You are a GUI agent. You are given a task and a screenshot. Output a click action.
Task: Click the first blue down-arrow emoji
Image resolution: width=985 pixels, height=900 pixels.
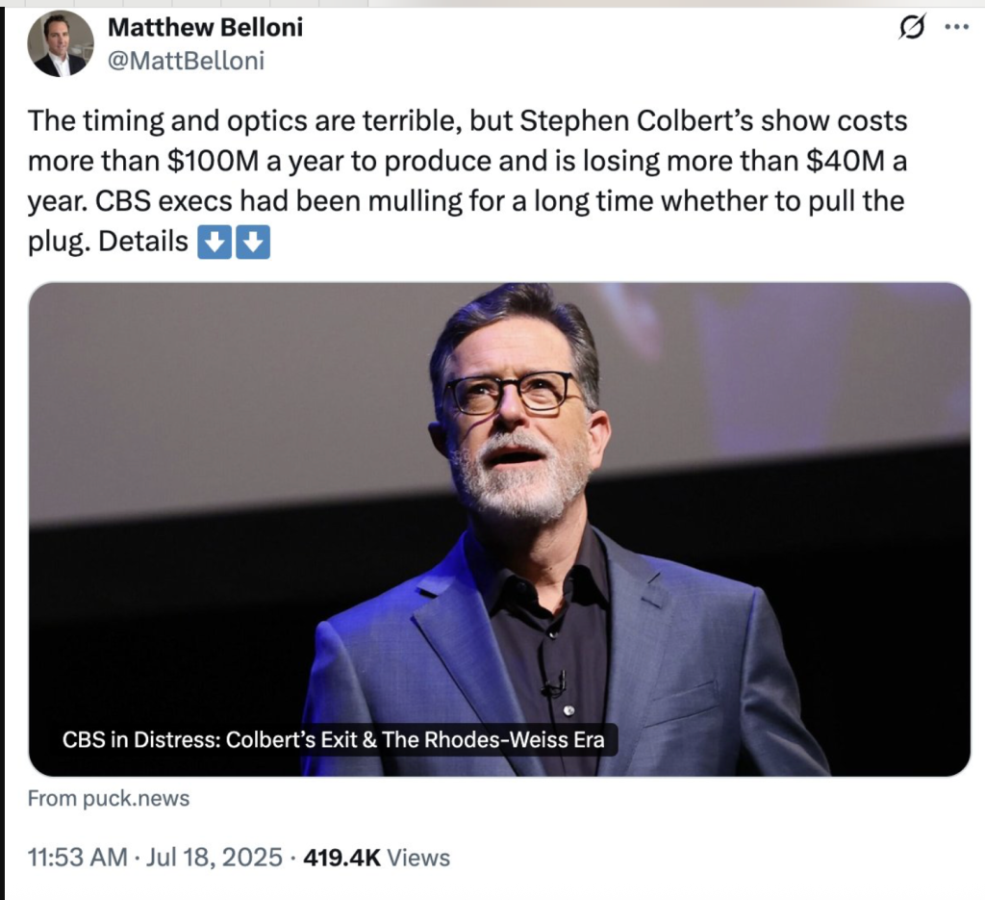click(214, 242)
